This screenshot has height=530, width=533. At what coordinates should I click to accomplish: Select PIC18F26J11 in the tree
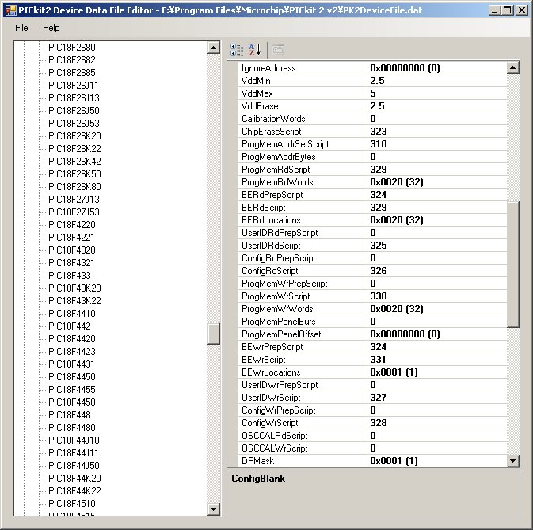tap(73, 86)
